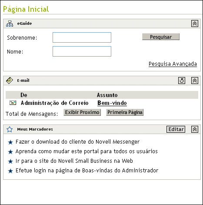203x205 pixels.
Task: Open the Pesquisa Avançada link
Action: (x=173, y=64)
